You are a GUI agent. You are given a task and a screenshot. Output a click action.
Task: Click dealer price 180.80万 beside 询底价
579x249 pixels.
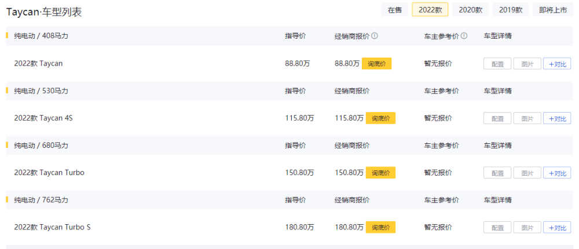point(349,227)
